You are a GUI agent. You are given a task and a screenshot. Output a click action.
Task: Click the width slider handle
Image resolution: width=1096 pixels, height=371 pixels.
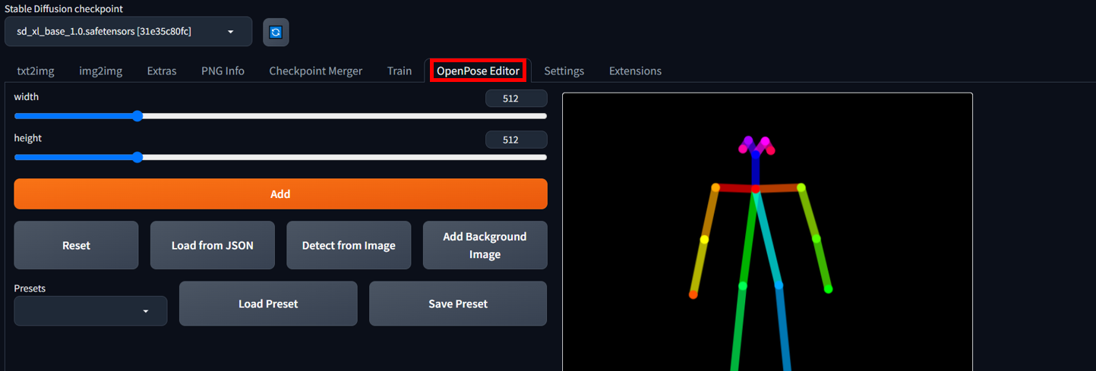[x=137, y=116]
